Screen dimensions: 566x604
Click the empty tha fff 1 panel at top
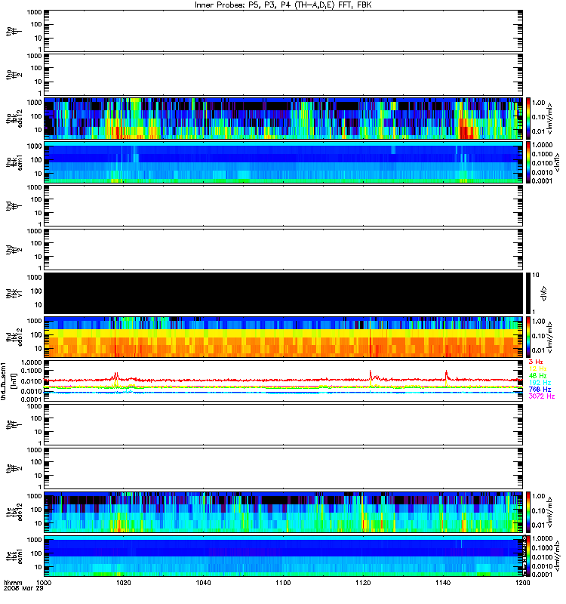click(x=284, y=31)
